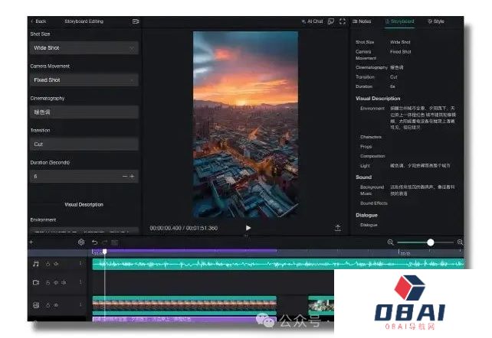Screen dimensions: 492x338
Task: Select the first image clip on timeline
Action: click(x=185, y=305)
